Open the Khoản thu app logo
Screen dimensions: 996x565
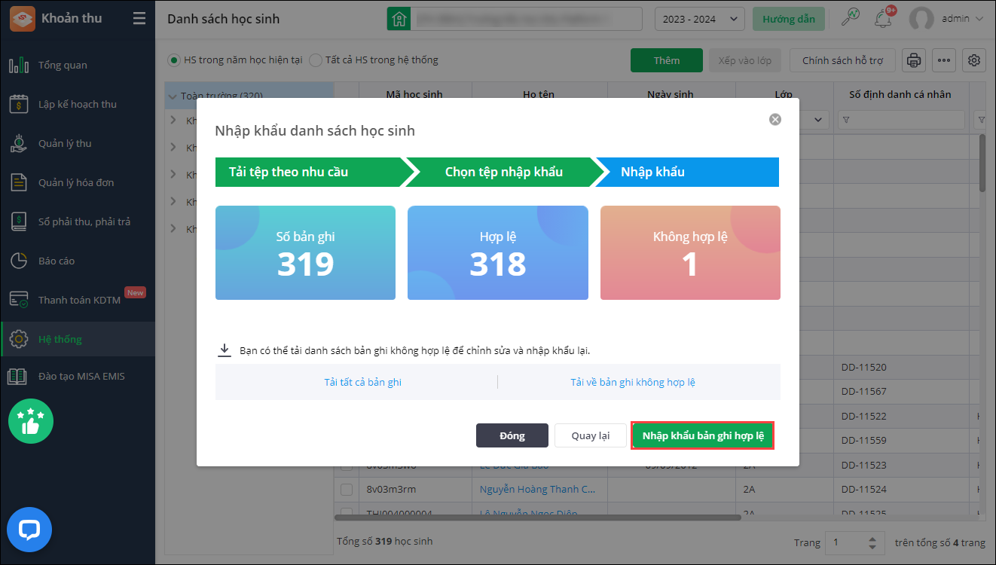click(22, 19)
